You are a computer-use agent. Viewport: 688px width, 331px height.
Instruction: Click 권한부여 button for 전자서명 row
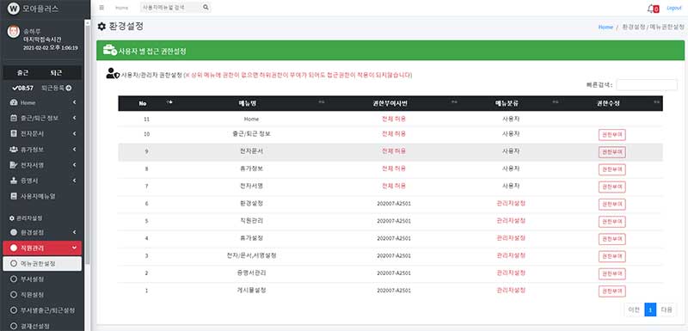click(612, 187)
